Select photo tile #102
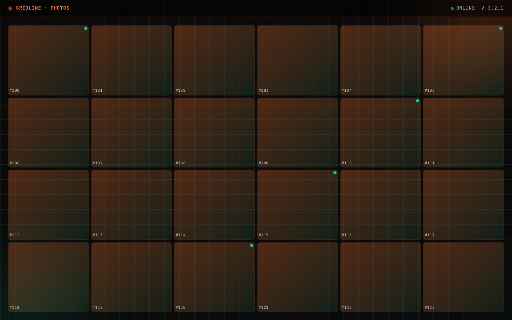Image resolution: width=512 pixels, height=320 pixels. 214,60
